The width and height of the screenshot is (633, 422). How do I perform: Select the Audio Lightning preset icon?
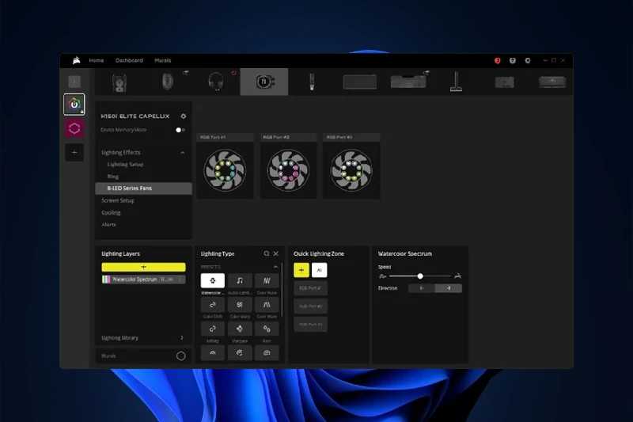(x=239, y=280)
